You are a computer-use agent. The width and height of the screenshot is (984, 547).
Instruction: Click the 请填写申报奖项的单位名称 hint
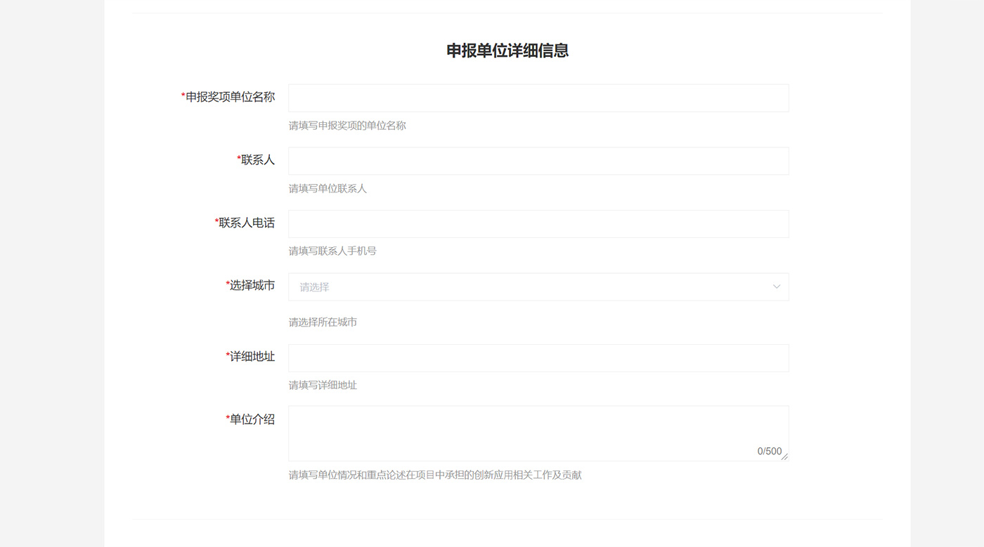tap(347, 126)
